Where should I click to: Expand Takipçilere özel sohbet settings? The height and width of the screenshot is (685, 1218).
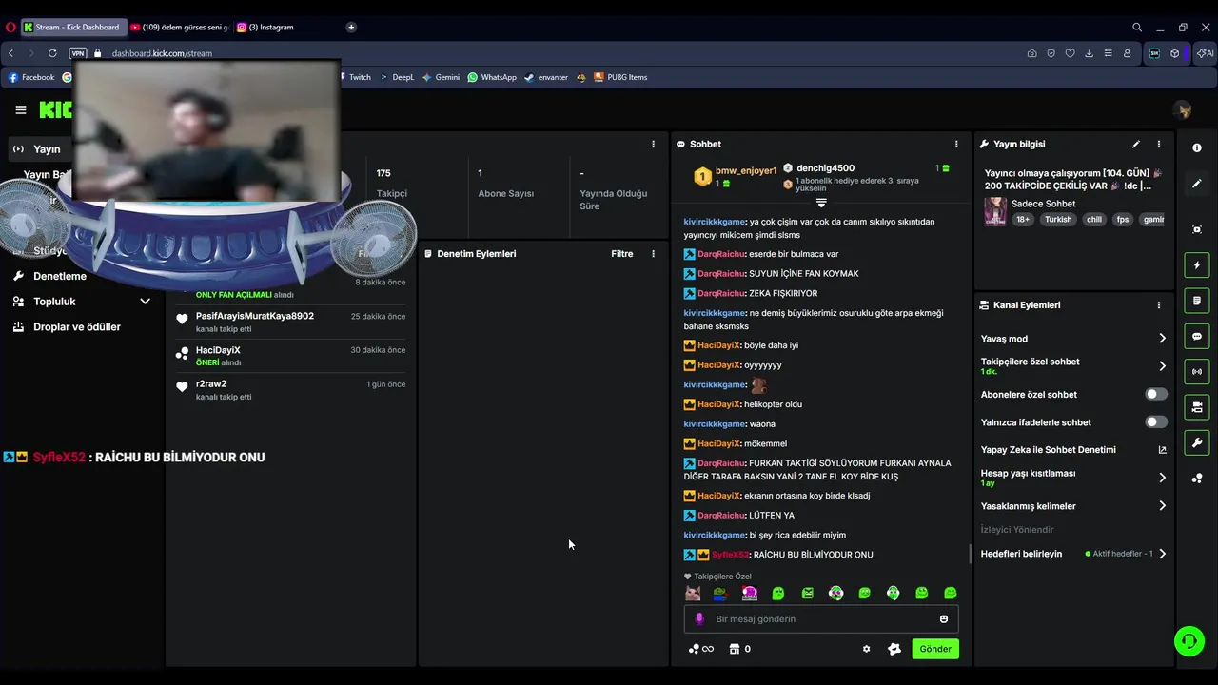coord(1073,366)
